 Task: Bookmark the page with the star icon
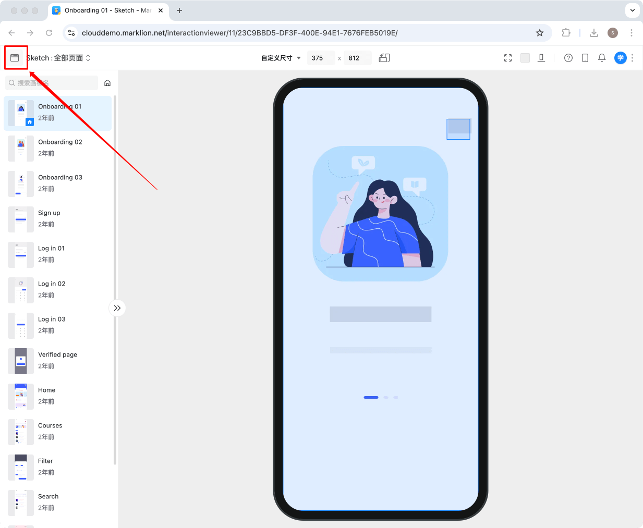(x=540, y=32)
